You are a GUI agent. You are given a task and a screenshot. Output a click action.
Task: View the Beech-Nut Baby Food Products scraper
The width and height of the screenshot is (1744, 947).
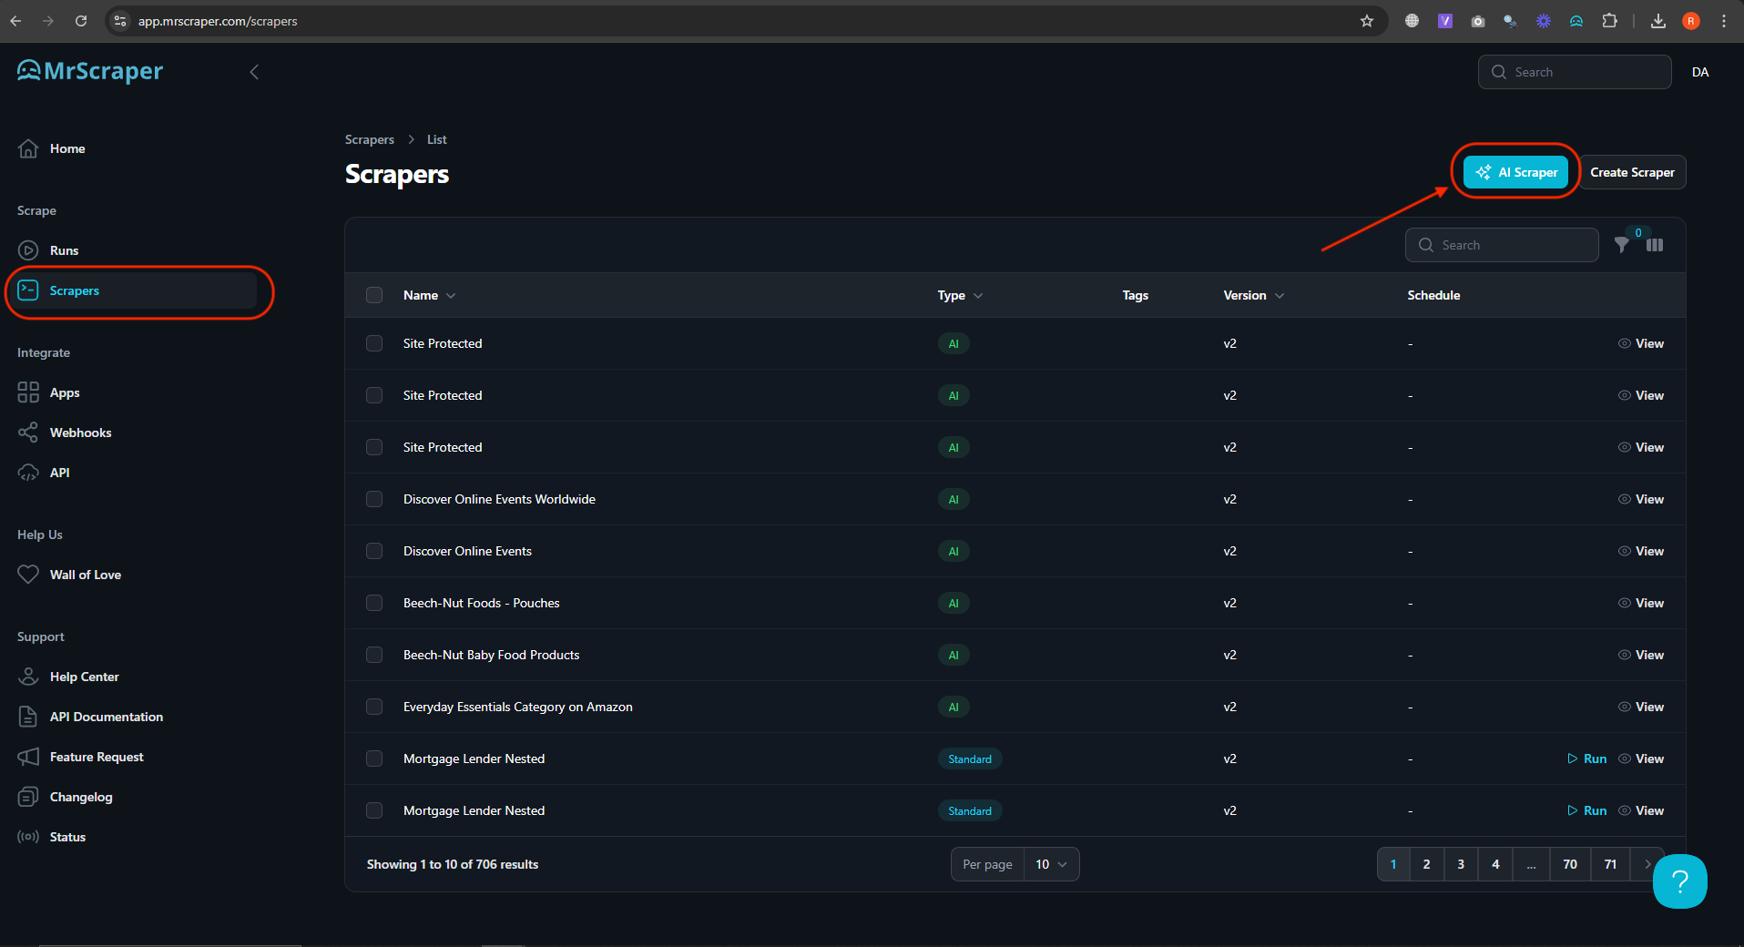pos(1641,655)
